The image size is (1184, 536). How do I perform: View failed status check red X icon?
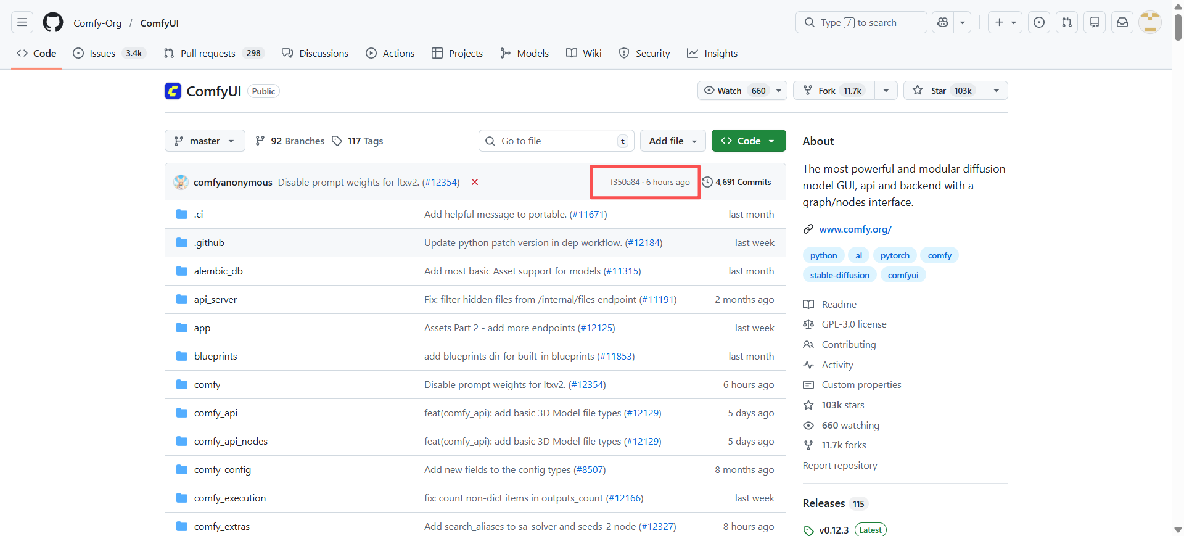(x=475, y=182)
